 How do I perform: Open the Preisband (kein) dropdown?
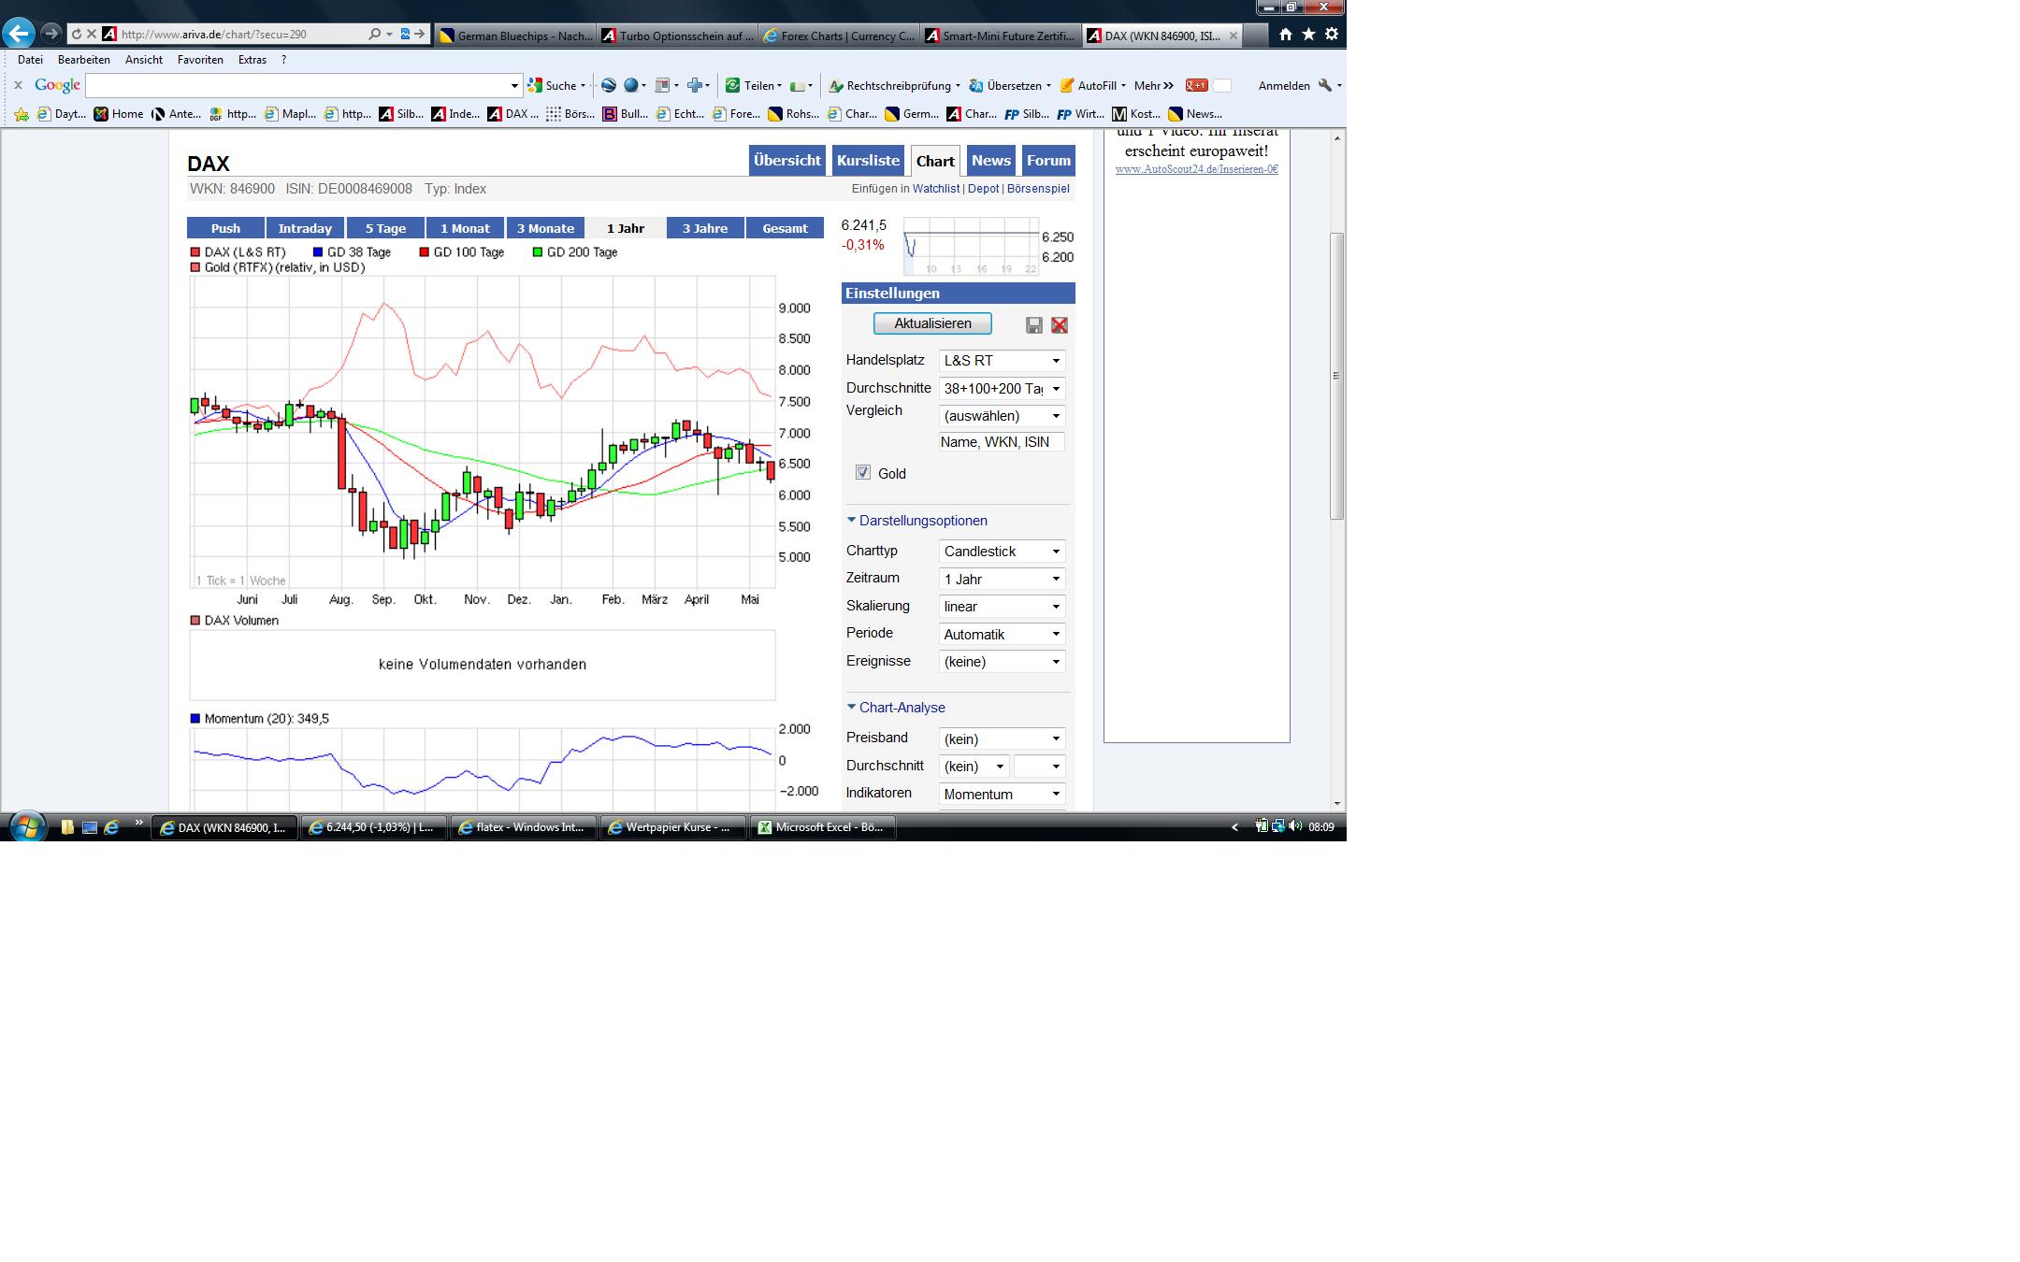pyautogui.click(x=1002, y=739)
